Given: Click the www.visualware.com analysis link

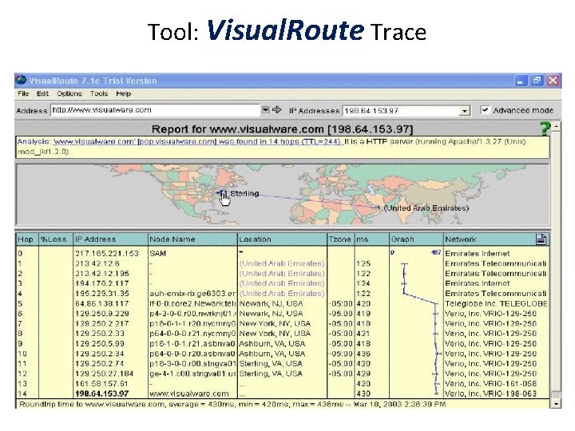Looking at the screenshot, I should [94, 141].
